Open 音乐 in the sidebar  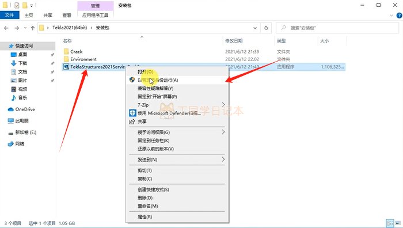(x=22, y=97)
